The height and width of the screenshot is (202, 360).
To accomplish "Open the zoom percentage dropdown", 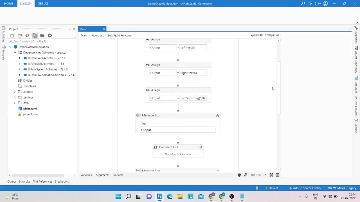I will pyautogui.click(x=265, y=175).
